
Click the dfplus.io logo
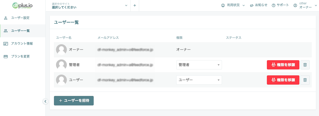(x=22, y=5)
